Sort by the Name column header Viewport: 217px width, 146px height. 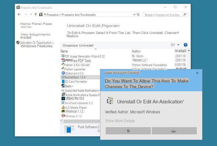point(64,51)
